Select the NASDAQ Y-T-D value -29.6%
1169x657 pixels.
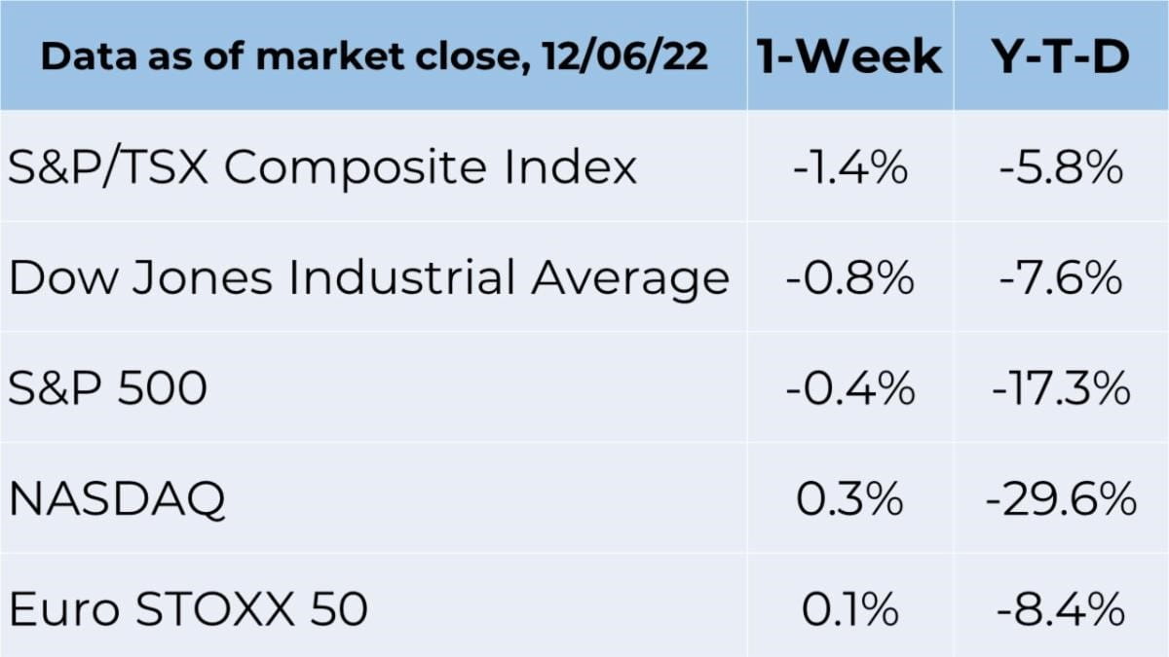pos(1061,500)
